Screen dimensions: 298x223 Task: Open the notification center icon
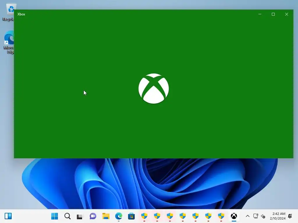click(x=290, y=216)
